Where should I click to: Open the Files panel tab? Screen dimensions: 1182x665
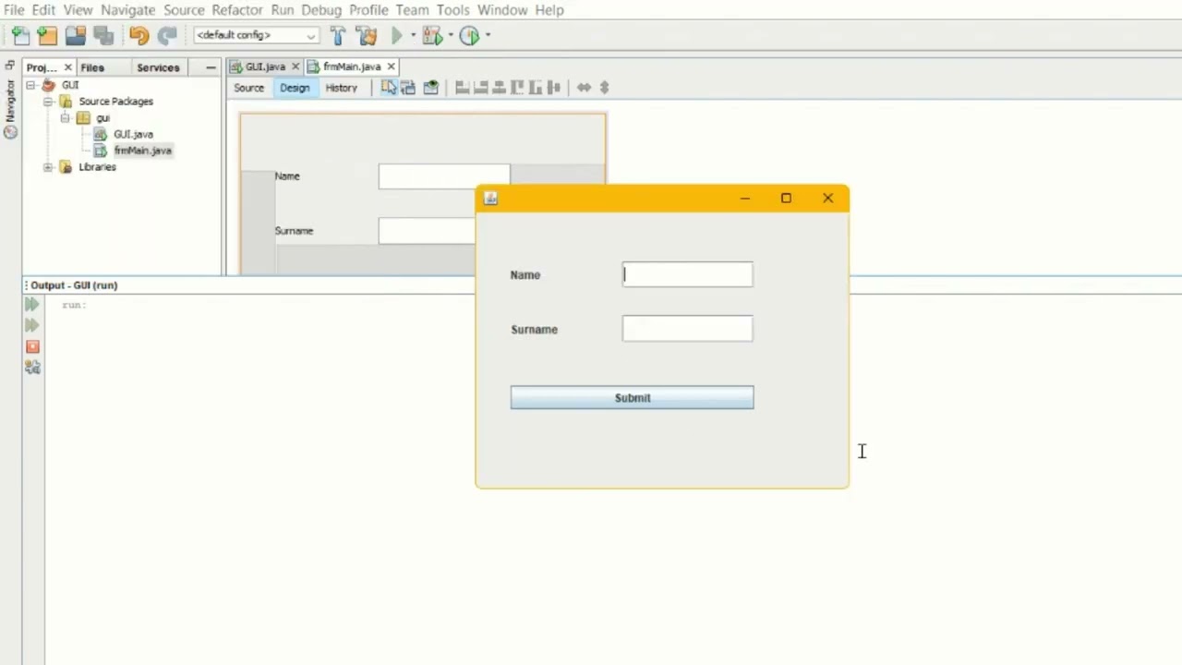click(92, 67)
